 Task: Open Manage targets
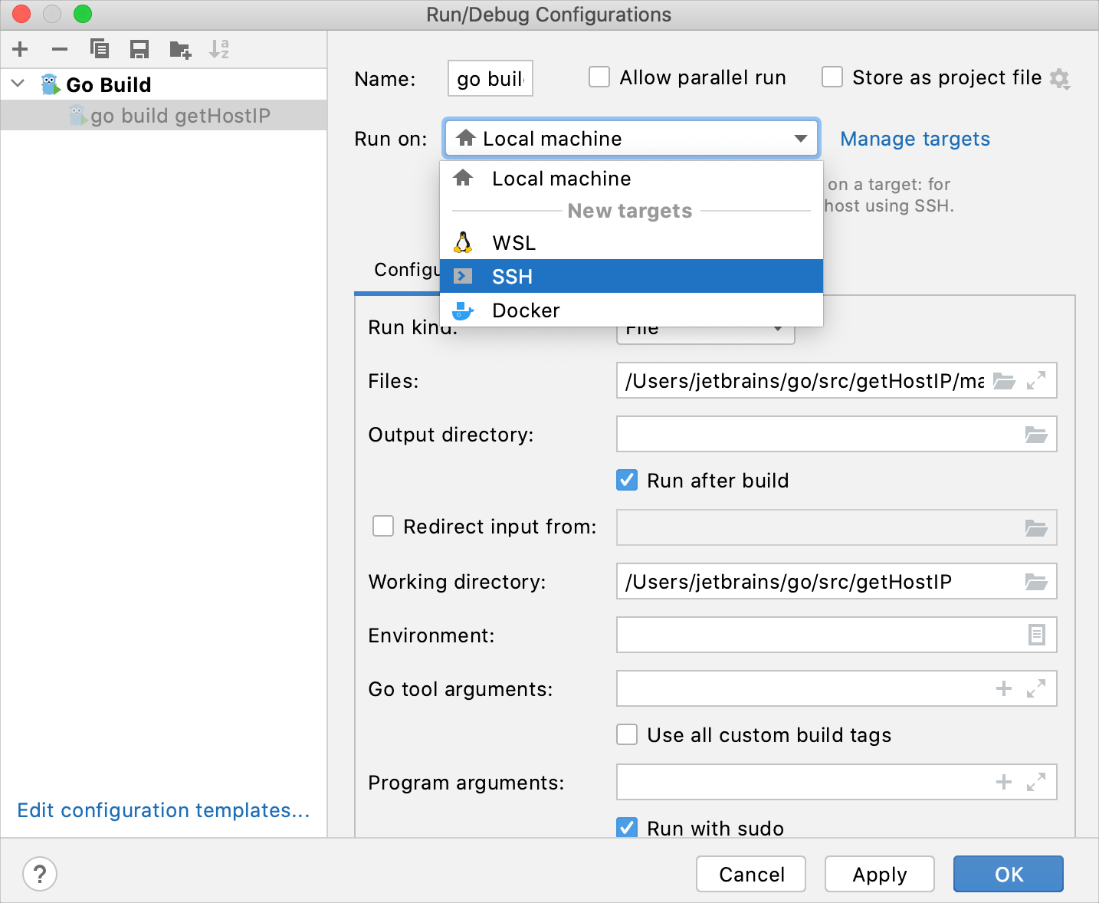point(915,139)
